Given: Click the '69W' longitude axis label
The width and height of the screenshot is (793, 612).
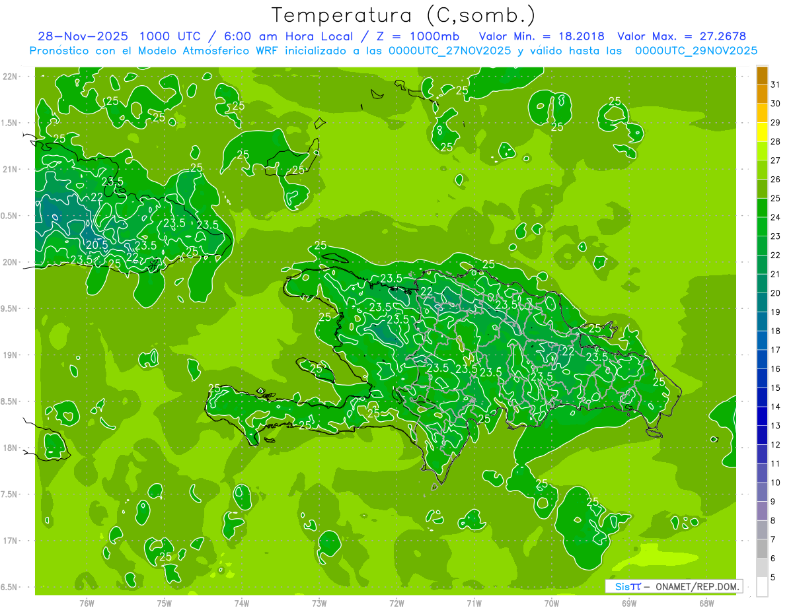Looking at the screenshot, I should (628, 603).
